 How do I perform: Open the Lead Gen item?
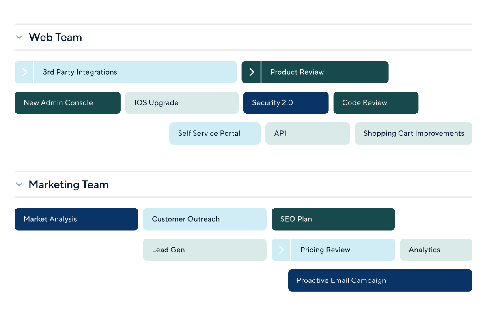[x=205, y=250]
